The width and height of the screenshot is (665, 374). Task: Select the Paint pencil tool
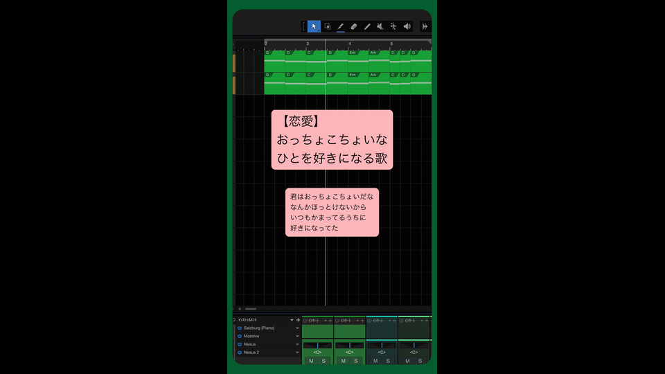367,26
